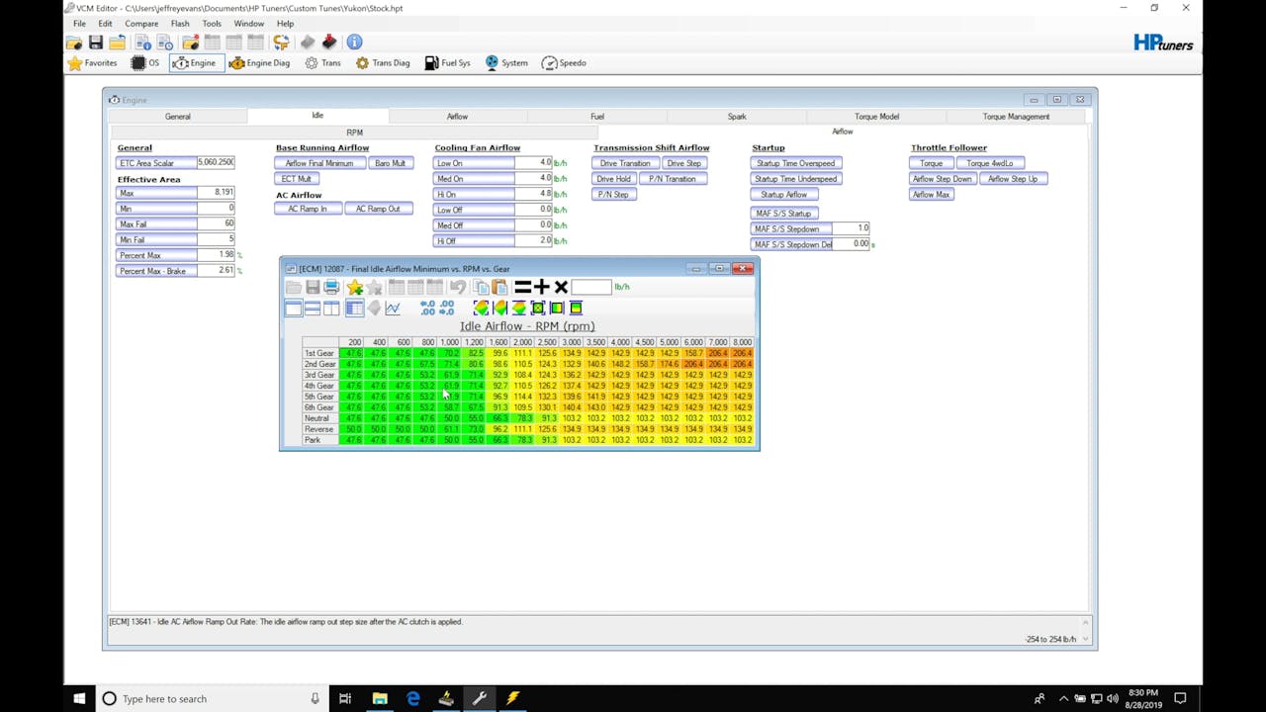Screen dimensions: 1266x712
Task: Select the RPM sub-tab
Action: pyautogui.click(x=354, y=132)
